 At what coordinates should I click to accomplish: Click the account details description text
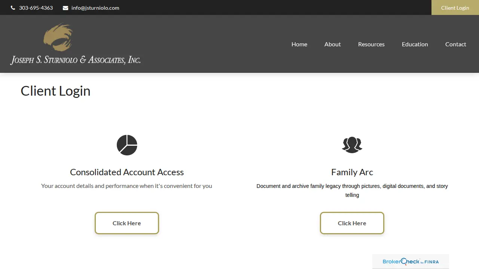[x=126, y=186]
